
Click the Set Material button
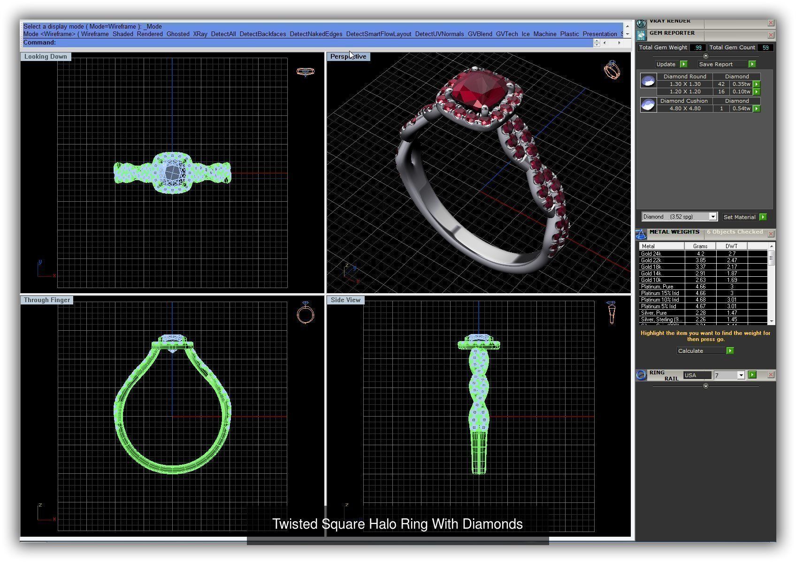(740, 217)
